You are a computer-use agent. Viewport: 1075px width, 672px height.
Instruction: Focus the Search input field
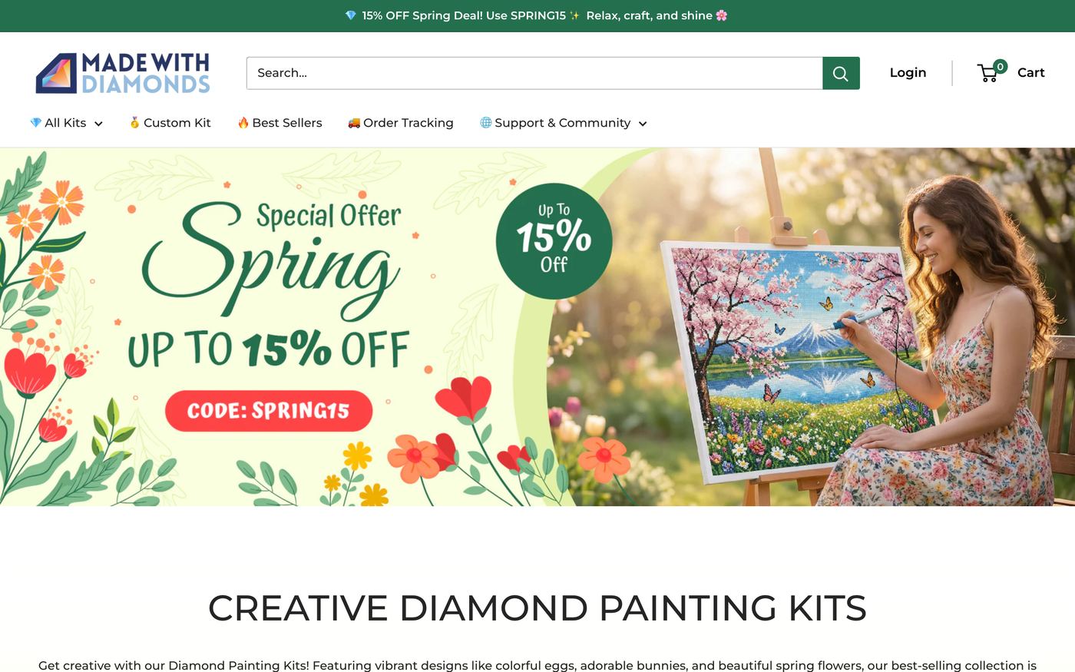(534, 73)
